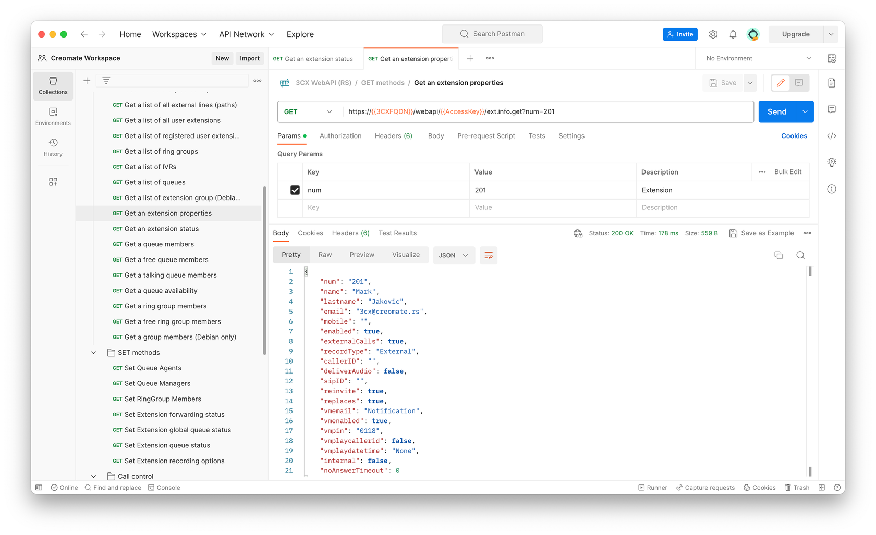Viewport: 876px width, 535px height.
Task: Enable the num query parameter checkbox
Action: point(295,190)
